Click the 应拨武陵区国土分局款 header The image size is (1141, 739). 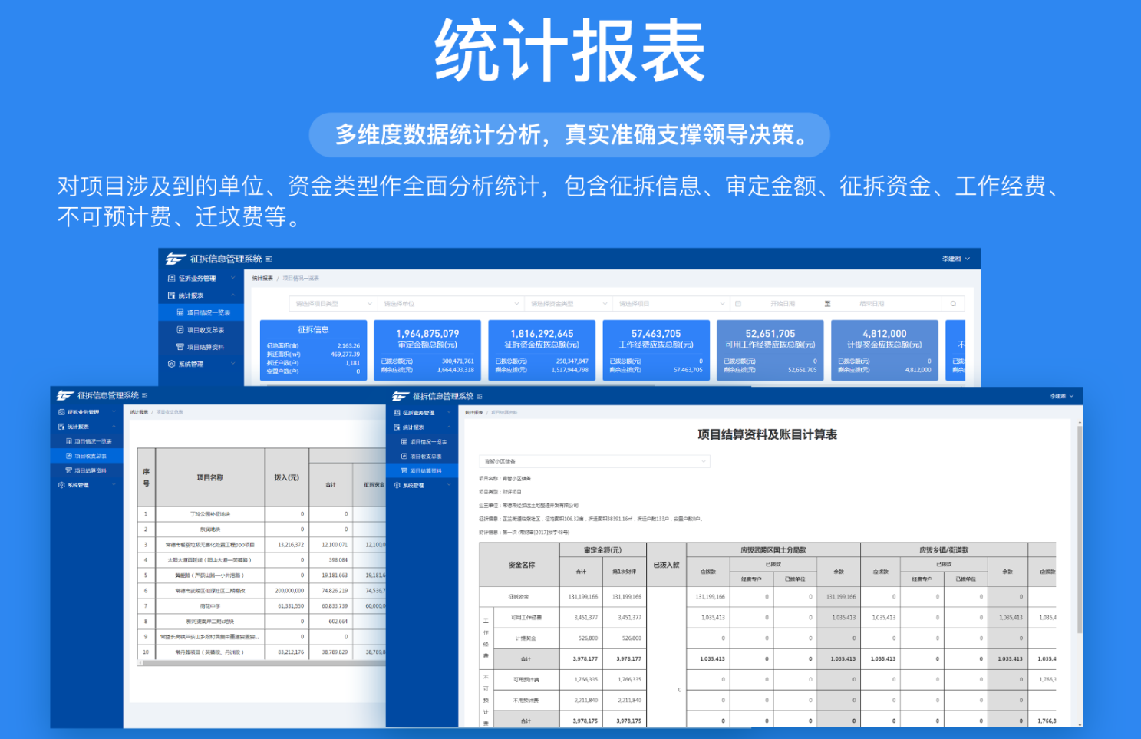coord(773,550)
